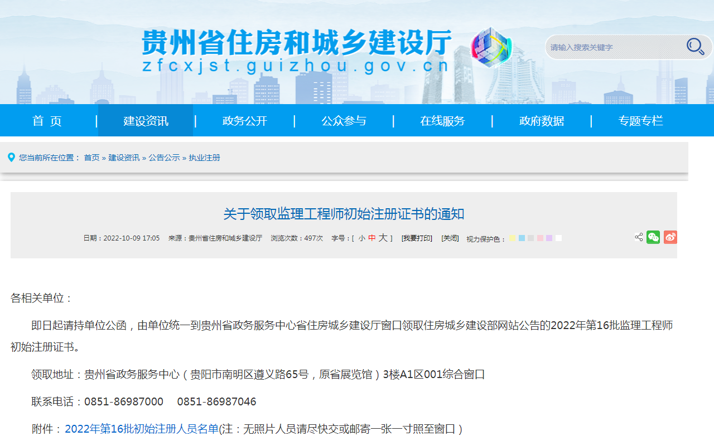Go to 专题专栏 section

[640, 121]
